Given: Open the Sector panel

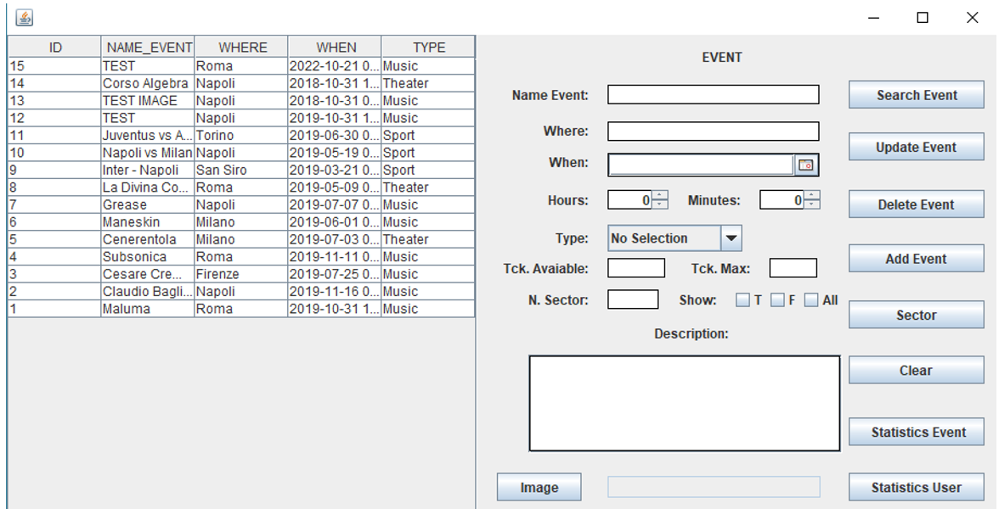Looking at the screenshot, I should click(915, 315).
